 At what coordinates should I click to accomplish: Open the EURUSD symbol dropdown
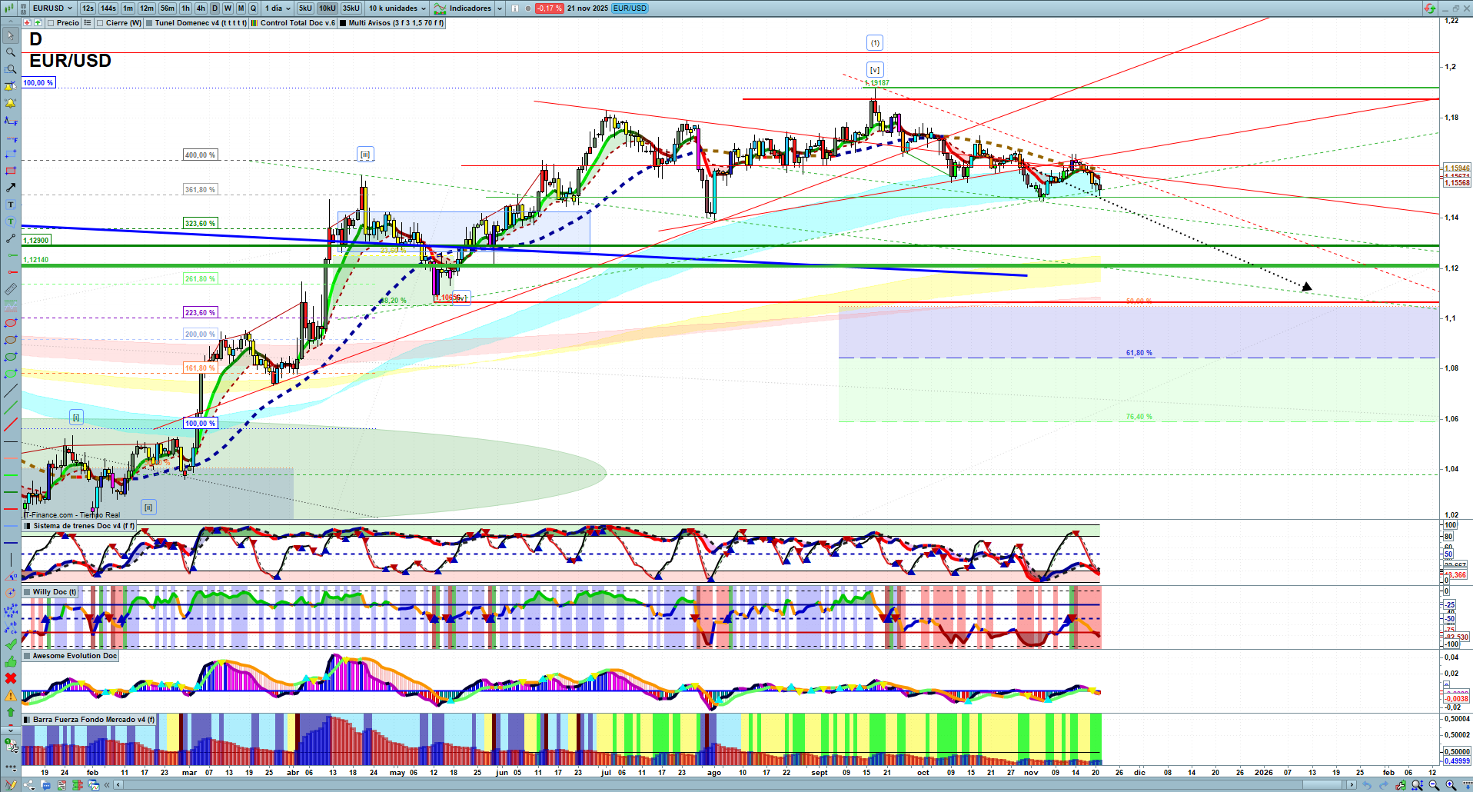[53, 8]
